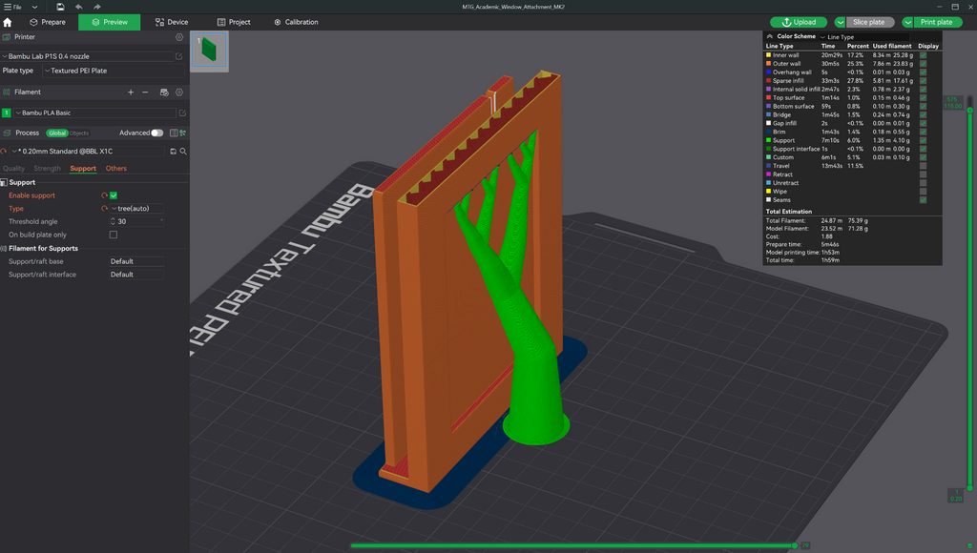Viewport: 977px width, 553px height.
Task: Click the Print plate button
Action: coord(937,22)
